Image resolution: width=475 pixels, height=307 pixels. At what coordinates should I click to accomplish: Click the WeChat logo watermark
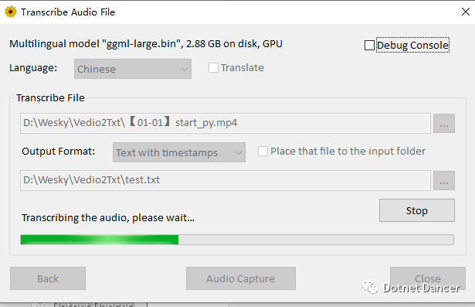(x=370, y=287)
